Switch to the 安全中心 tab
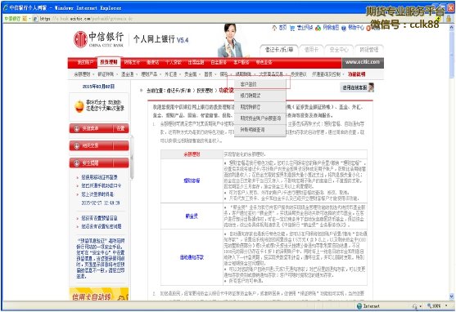The image size is (456, 312). [339, 50]
